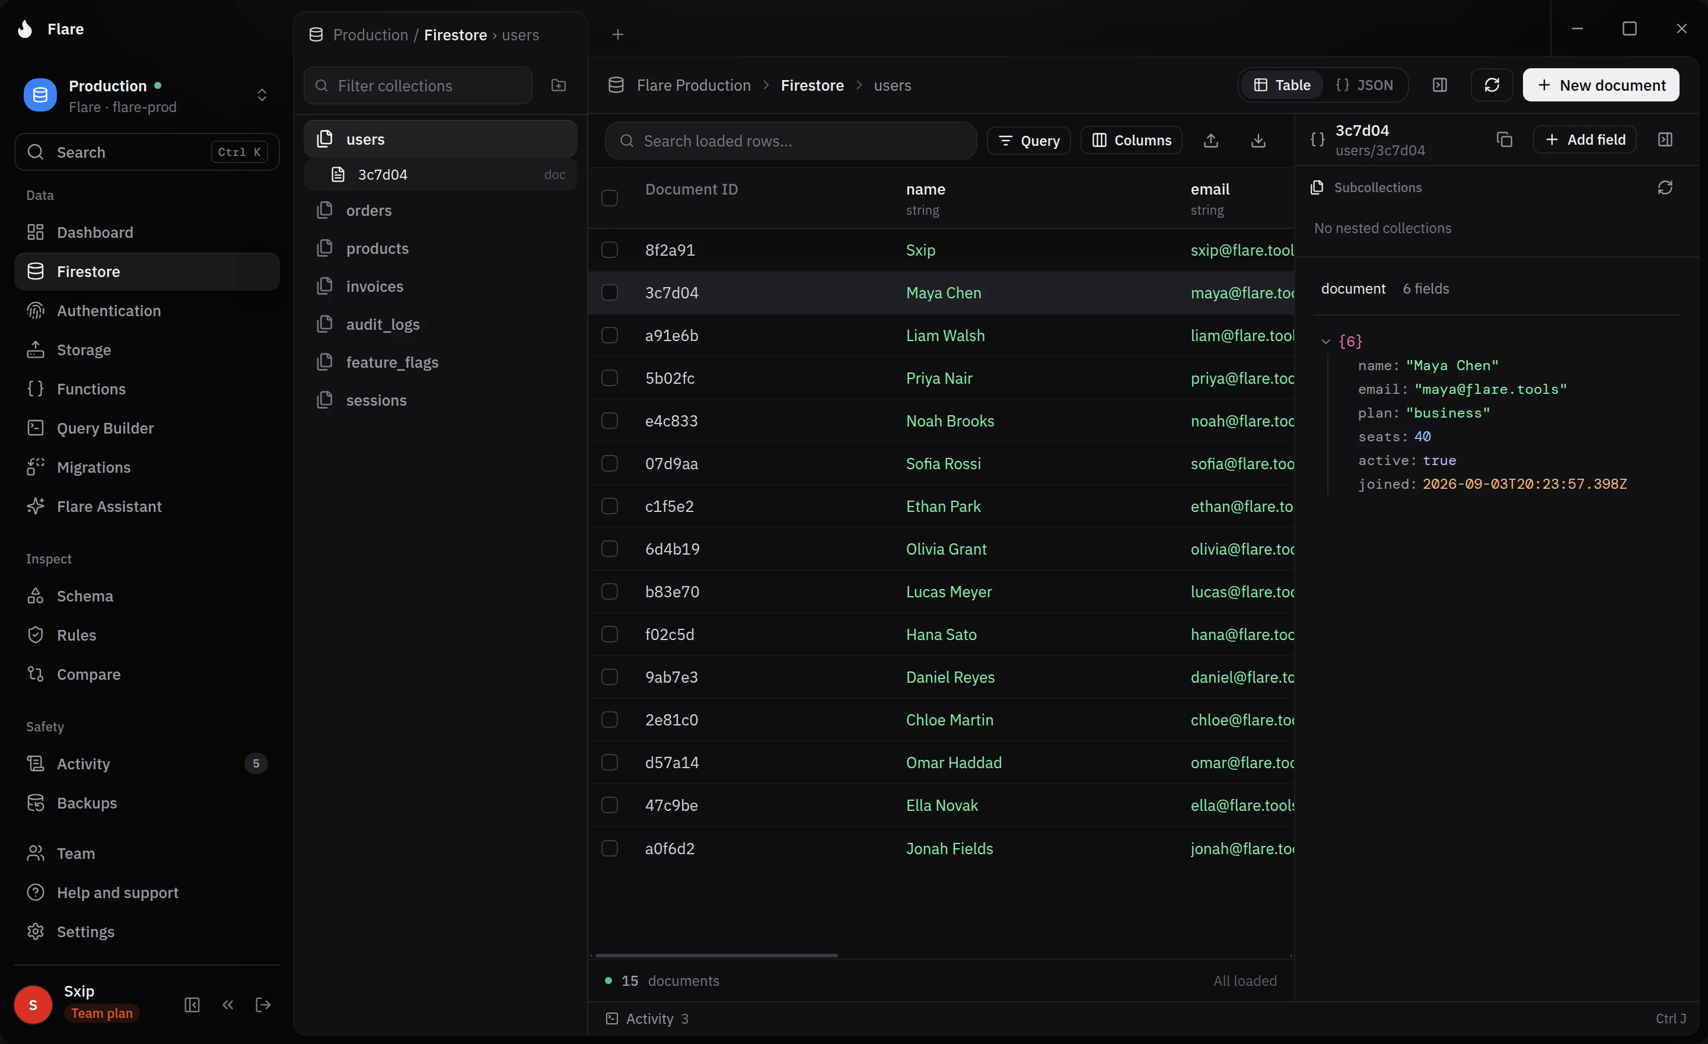Focus the Filter collections field
This screenshot has width=1708, height=1044.
pyautogui.click(x=418, y=85)
